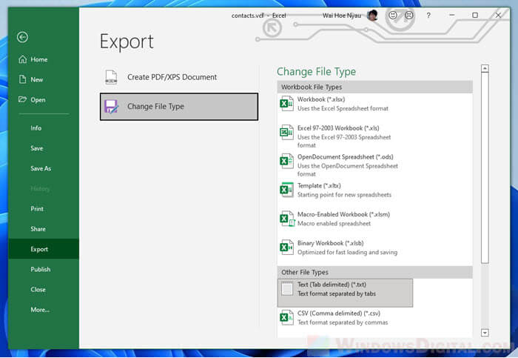518x358 pixels.
Task: Select the Change File Type option
Action: [179, 107]
